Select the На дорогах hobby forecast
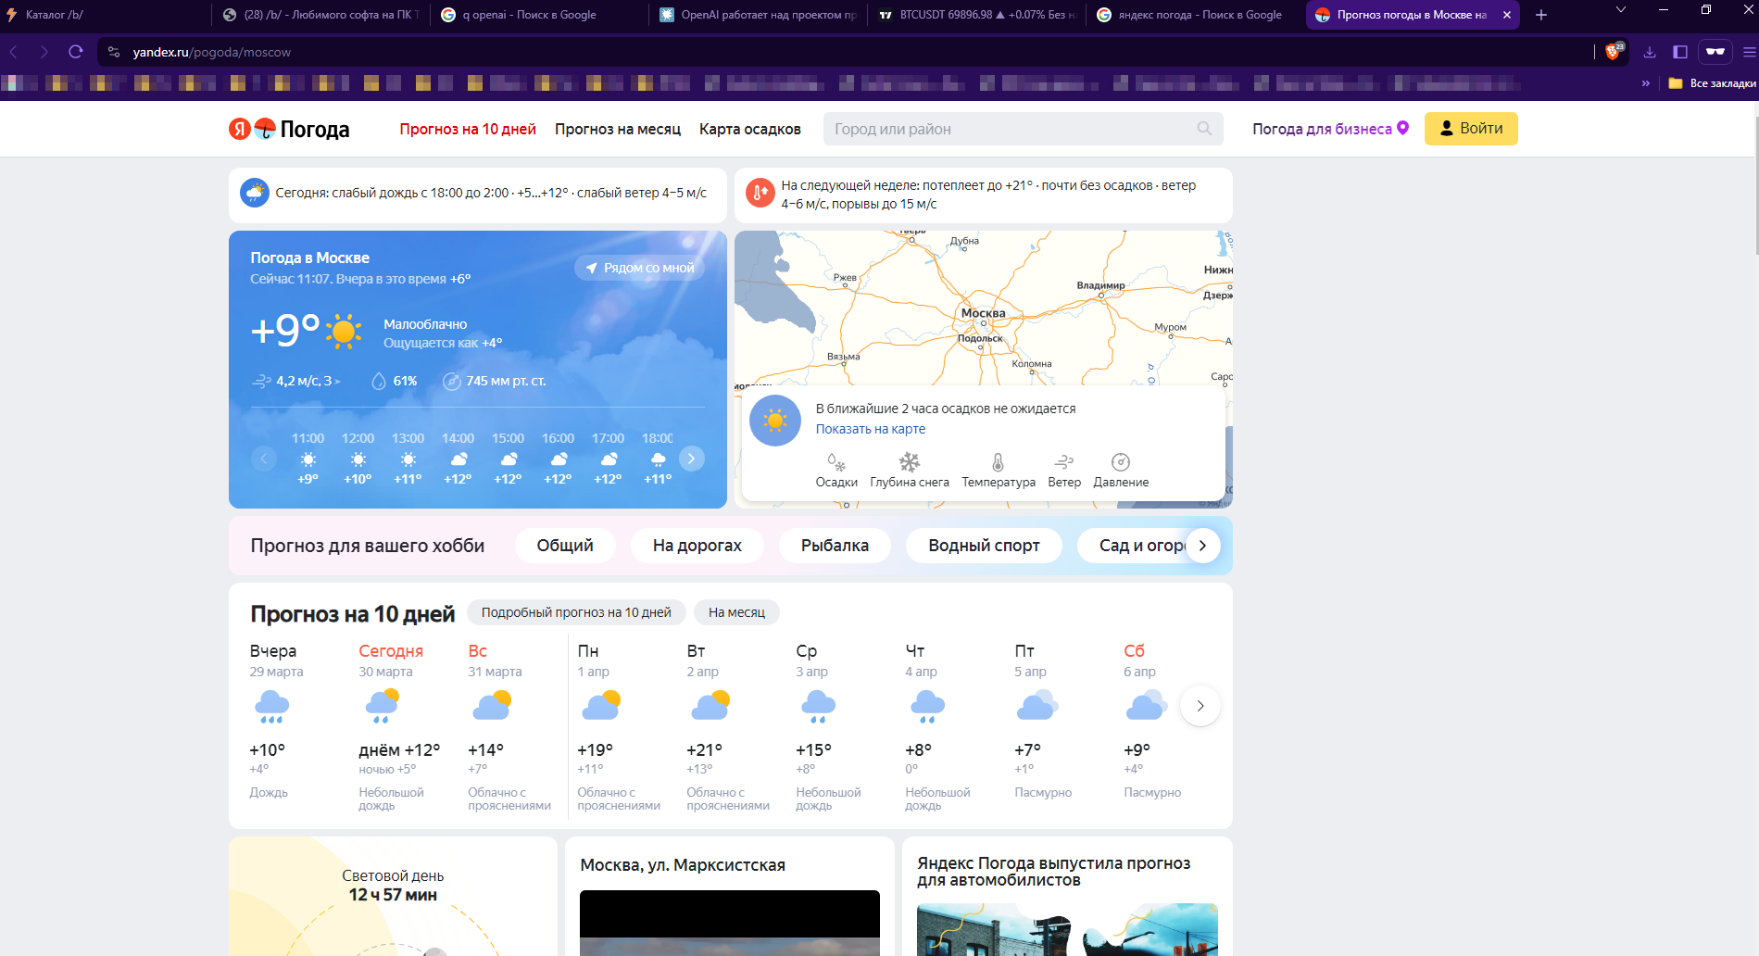Image resolution: width=1759 pixels, height=956 pixels. [x=697, y=546]
